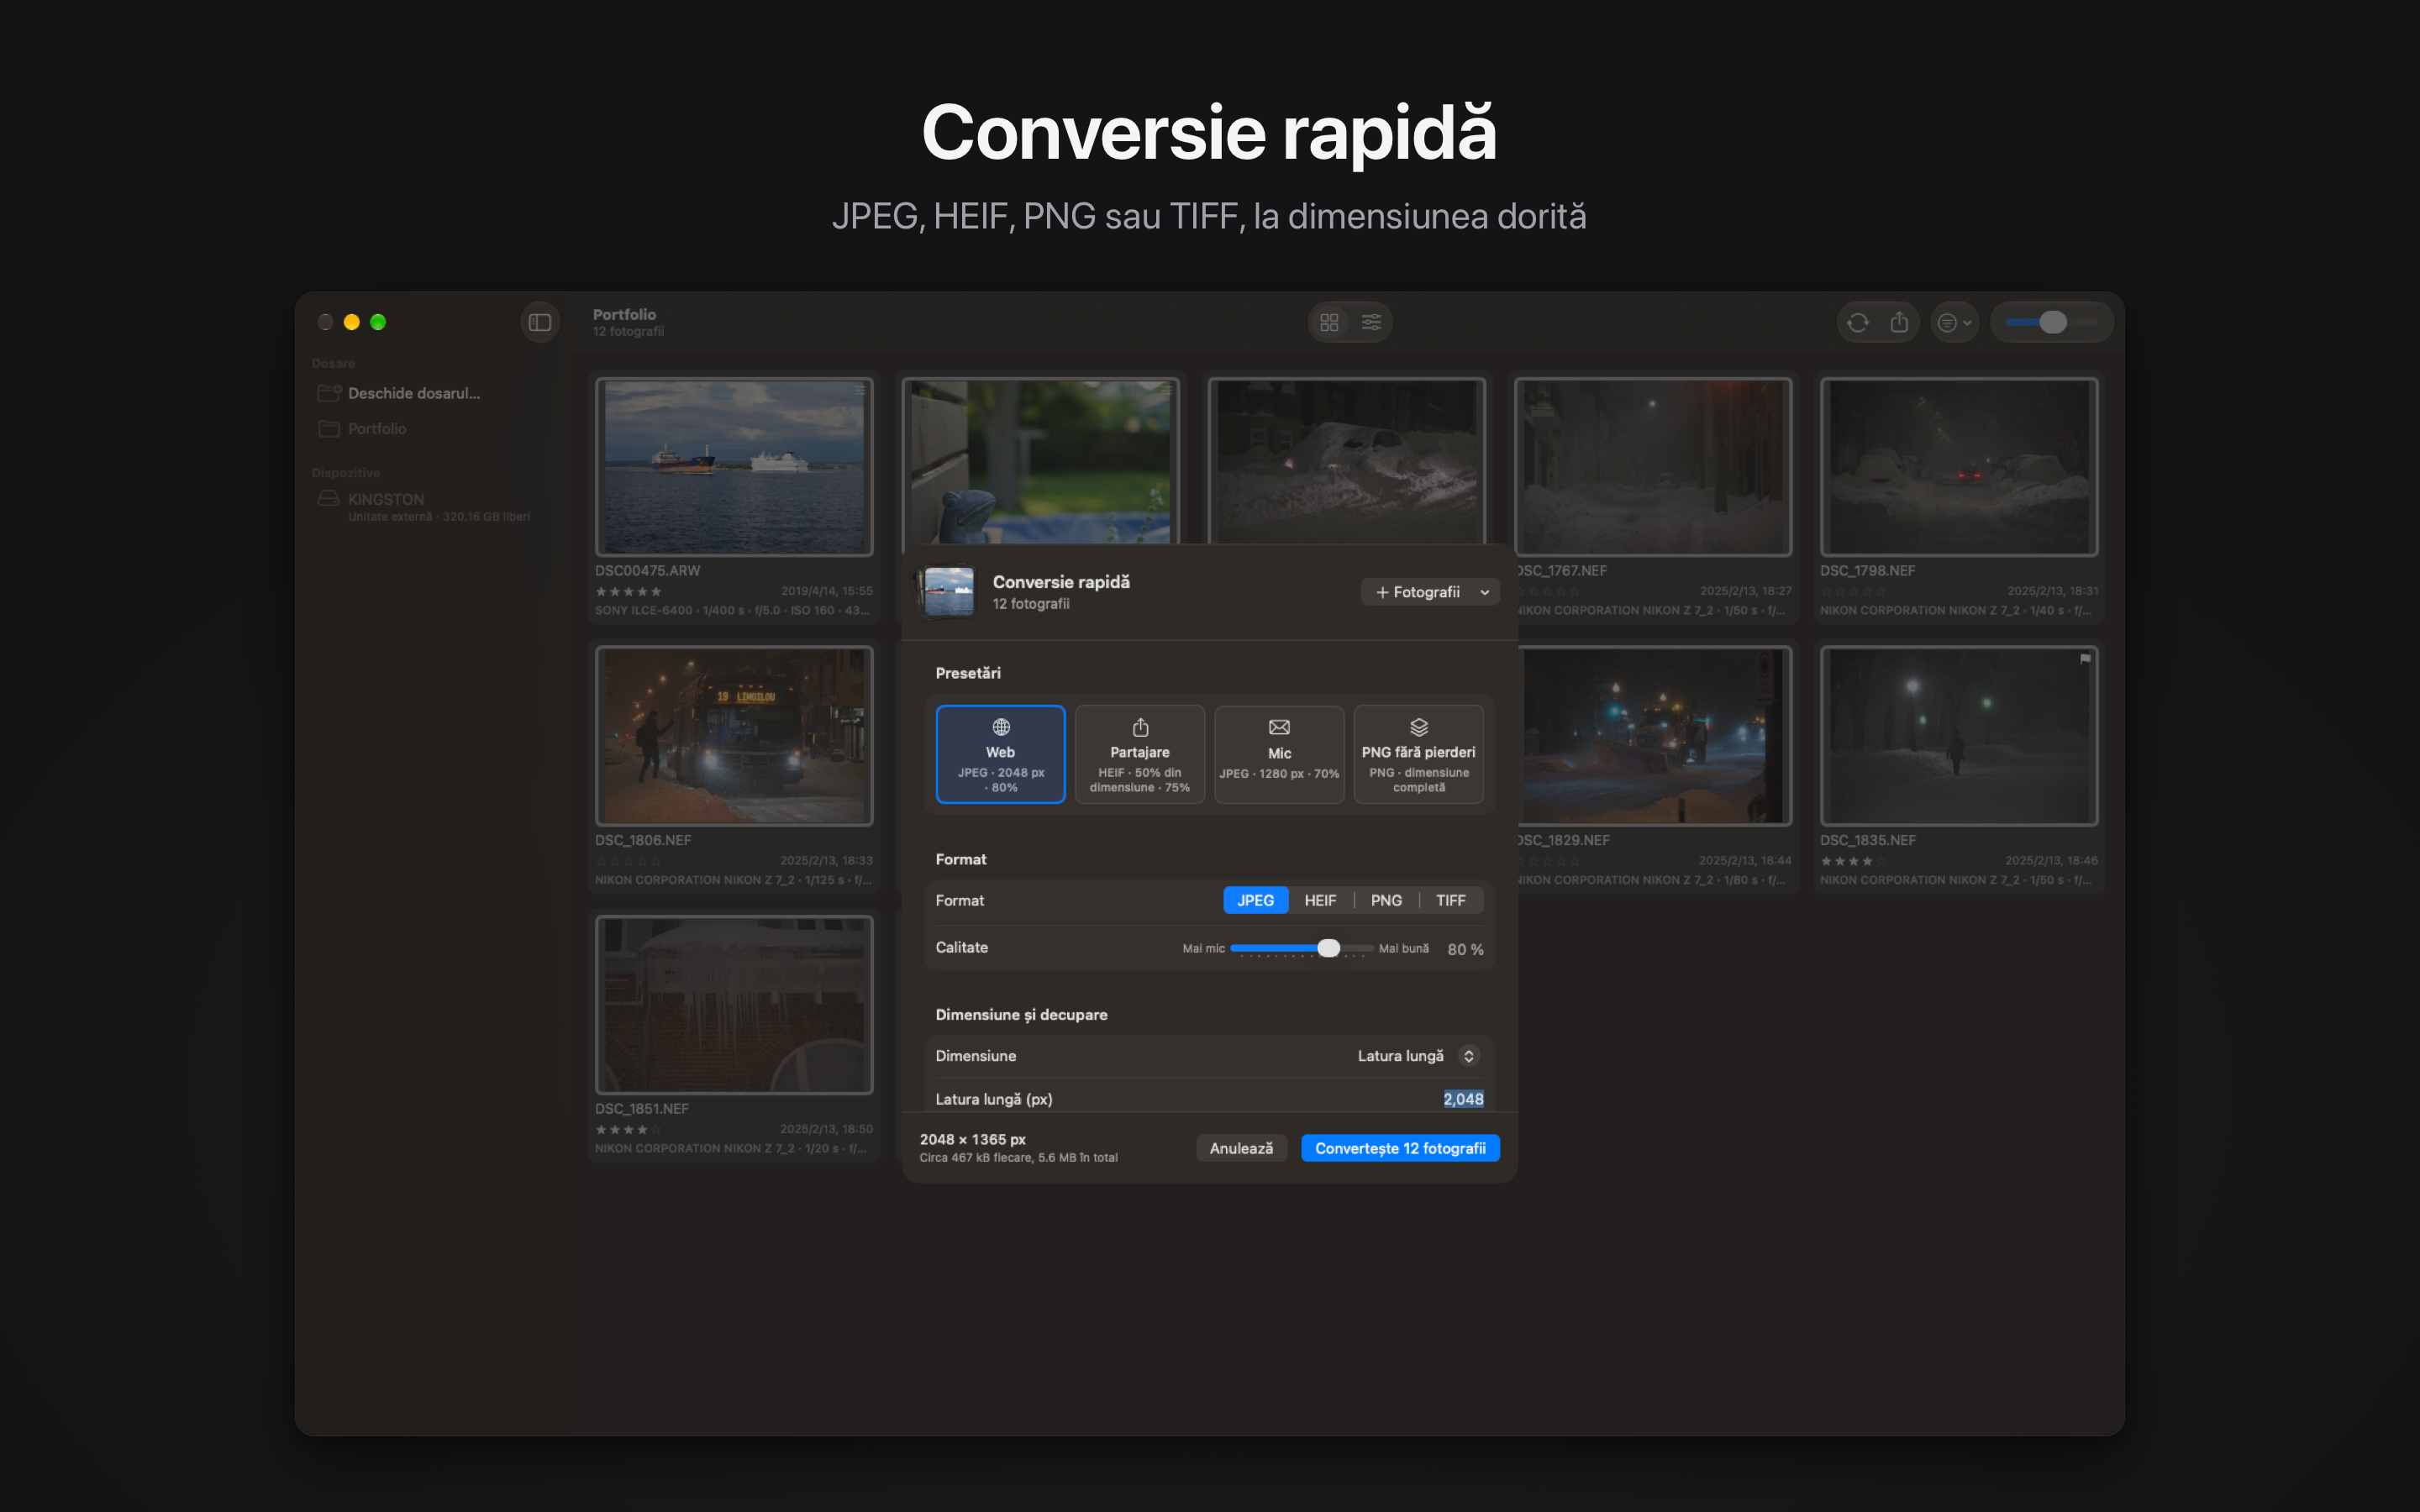Adjust the thumbnail size slider
Image resolution: width=2420 pixels, height=1512 pixels.
coord(2051,322)
